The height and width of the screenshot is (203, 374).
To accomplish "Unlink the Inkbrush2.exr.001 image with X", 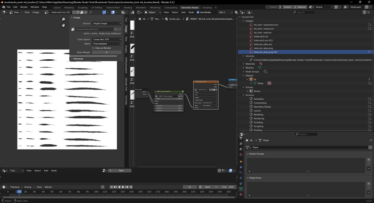I will pyautogui.click(x=86, y=12).
